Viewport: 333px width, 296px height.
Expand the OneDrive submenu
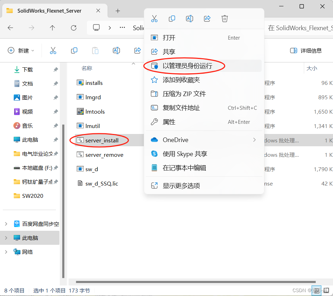[x=204, y=140]
